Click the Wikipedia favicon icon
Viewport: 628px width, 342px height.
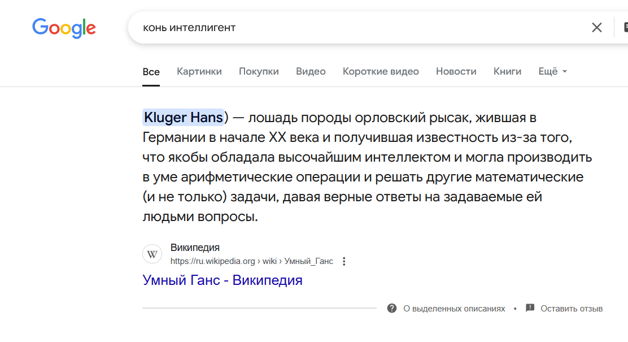click(152, 254)
